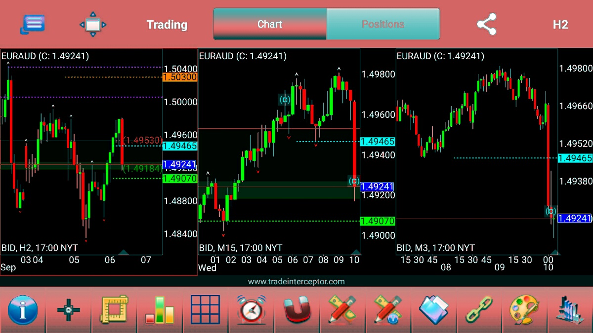
Task: Tap the scroll-to-latest triangle on H2 chart
Action: pyautogui.click(x=124, y=252)
